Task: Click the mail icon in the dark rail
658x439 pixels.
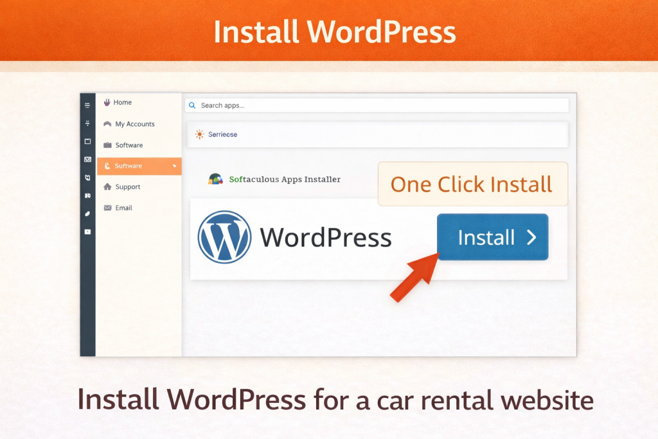Action: click(x=87, y=159)
